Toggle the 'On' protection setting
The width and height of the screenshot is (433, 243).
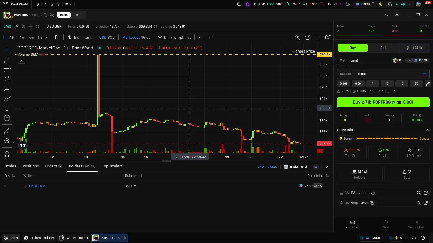tap(391, 91)
